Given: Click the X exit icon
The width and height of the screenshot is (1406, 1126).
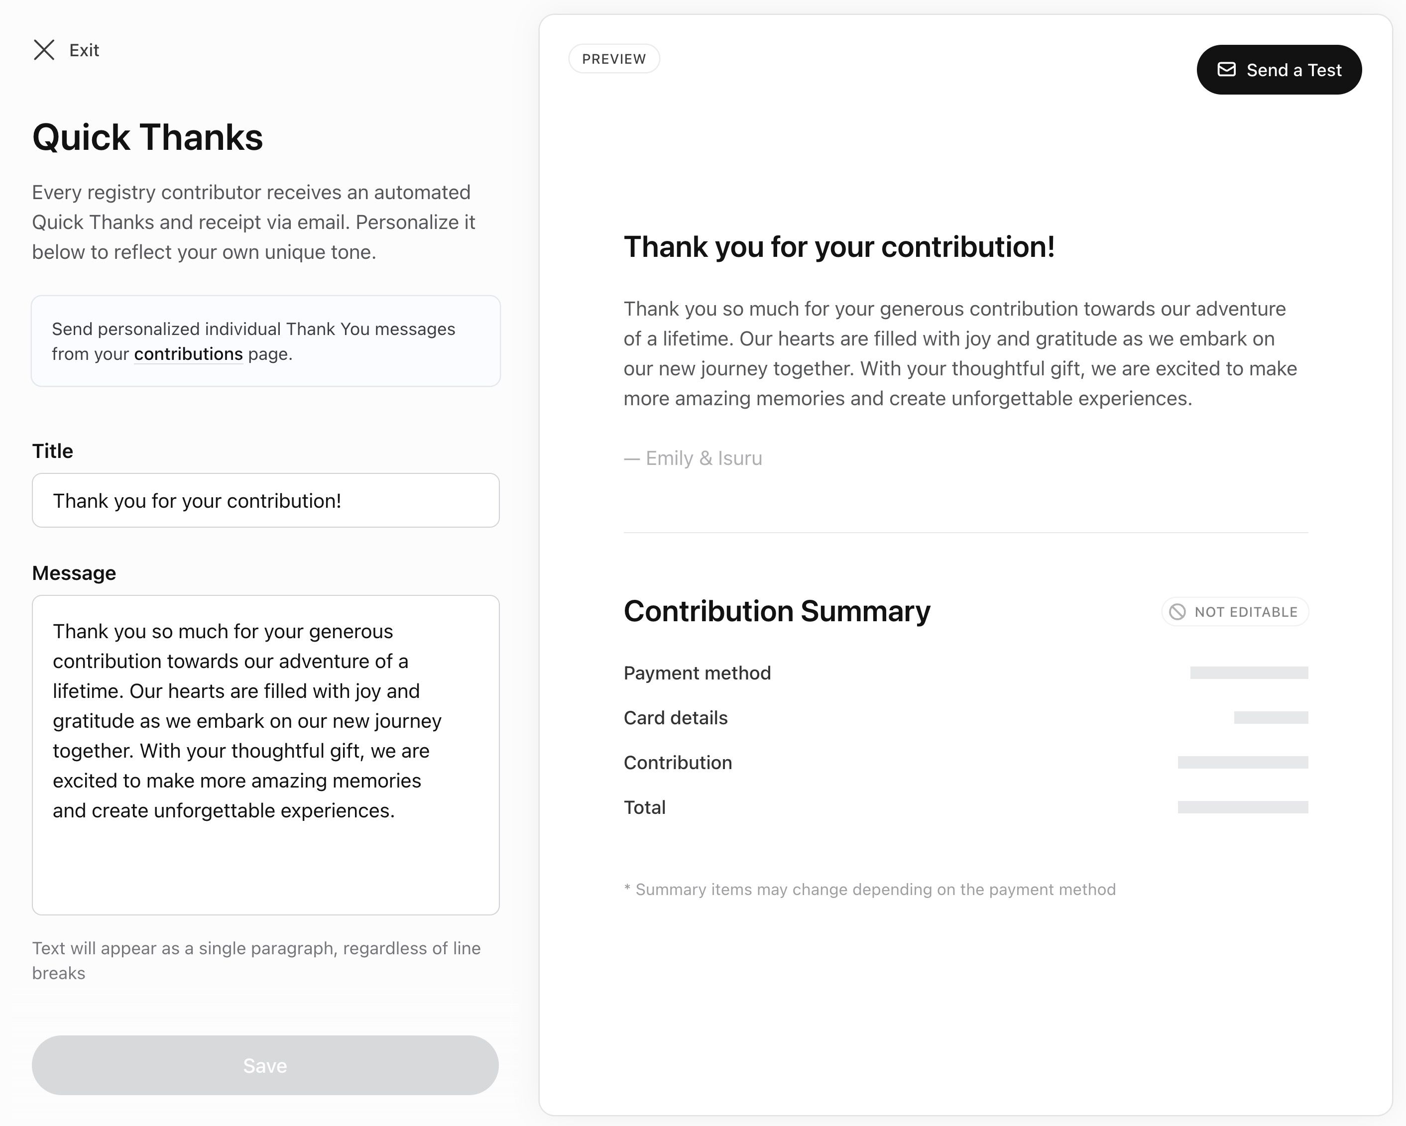Looking at the screenshot, I should pyautogui.click(x=44, y=50).
